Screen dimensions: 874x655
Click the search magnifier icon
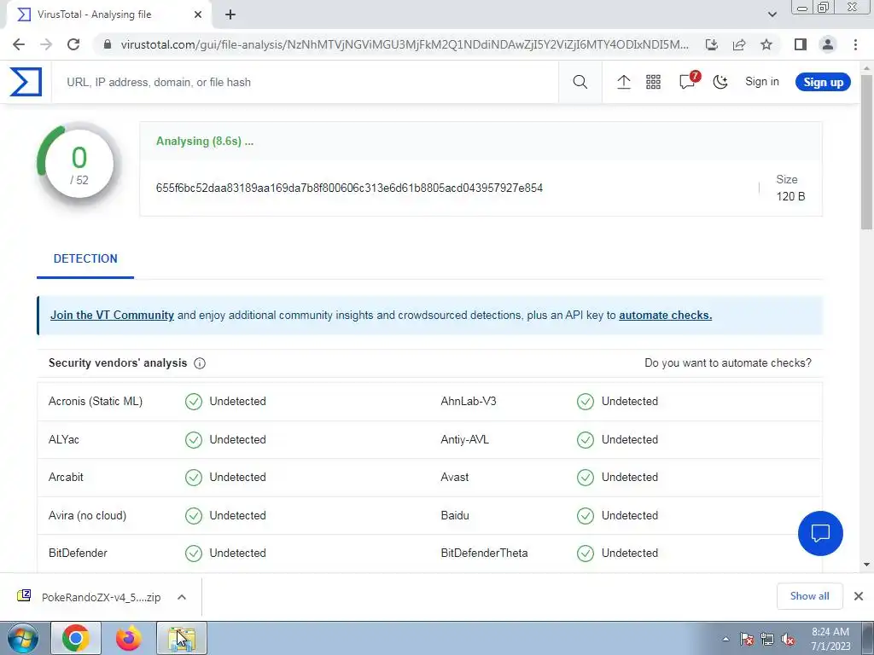(x=580, y=82)
